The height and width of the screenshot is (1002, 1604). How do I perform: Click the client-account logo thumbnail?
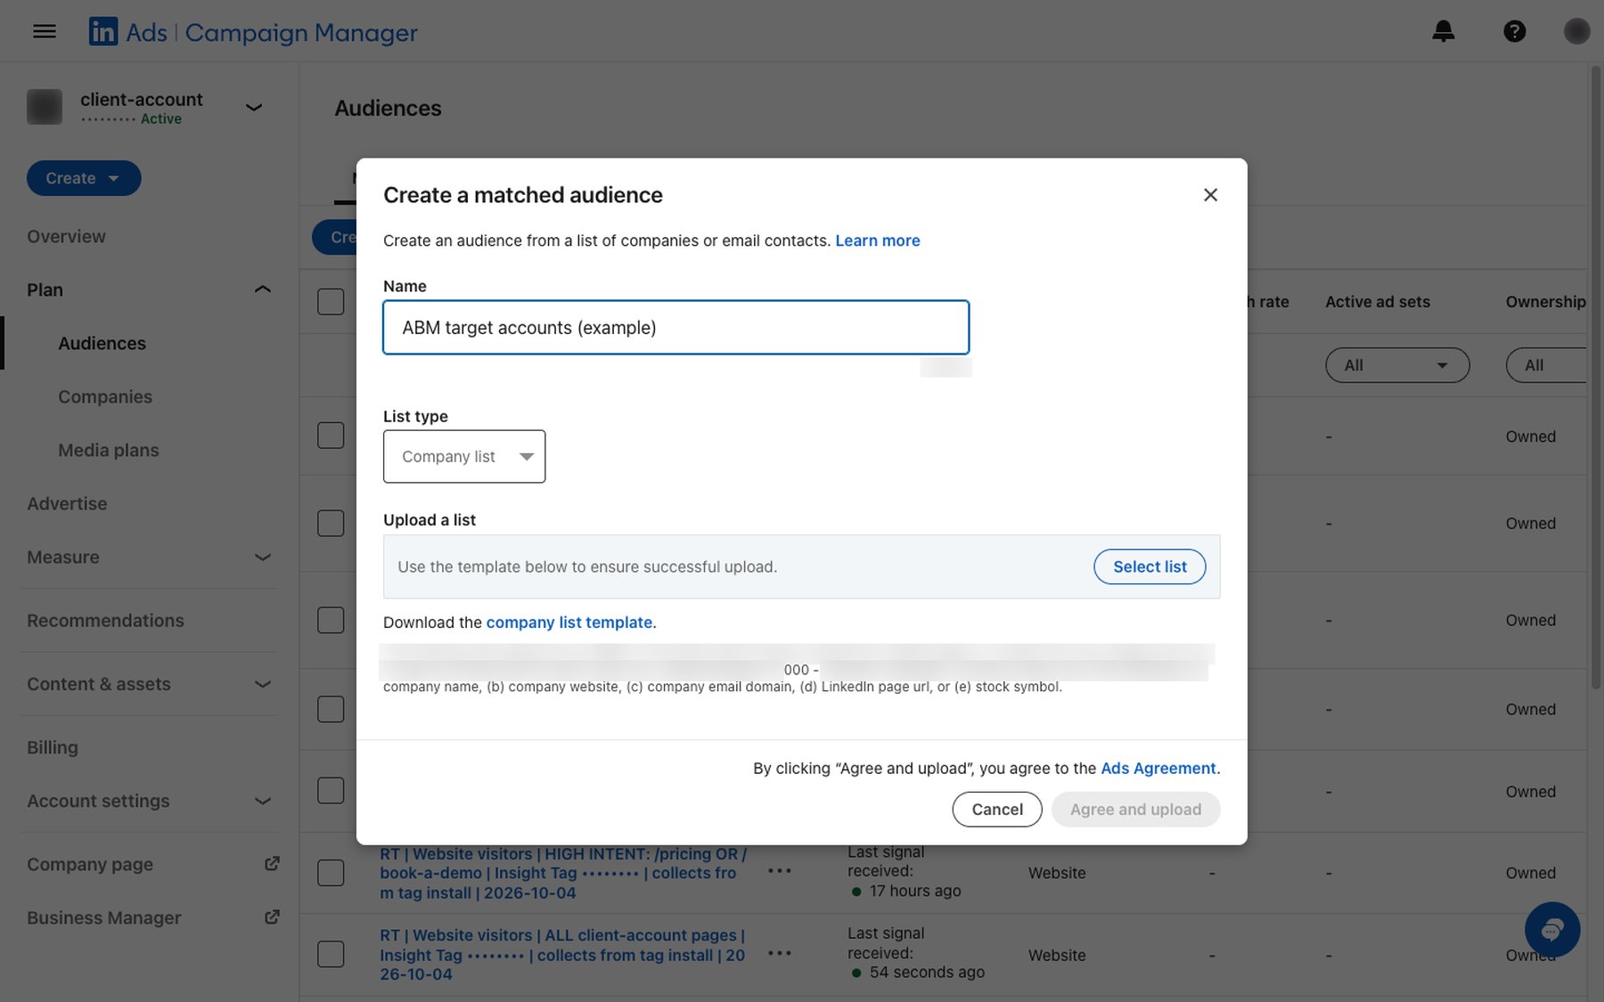(45, 107)
